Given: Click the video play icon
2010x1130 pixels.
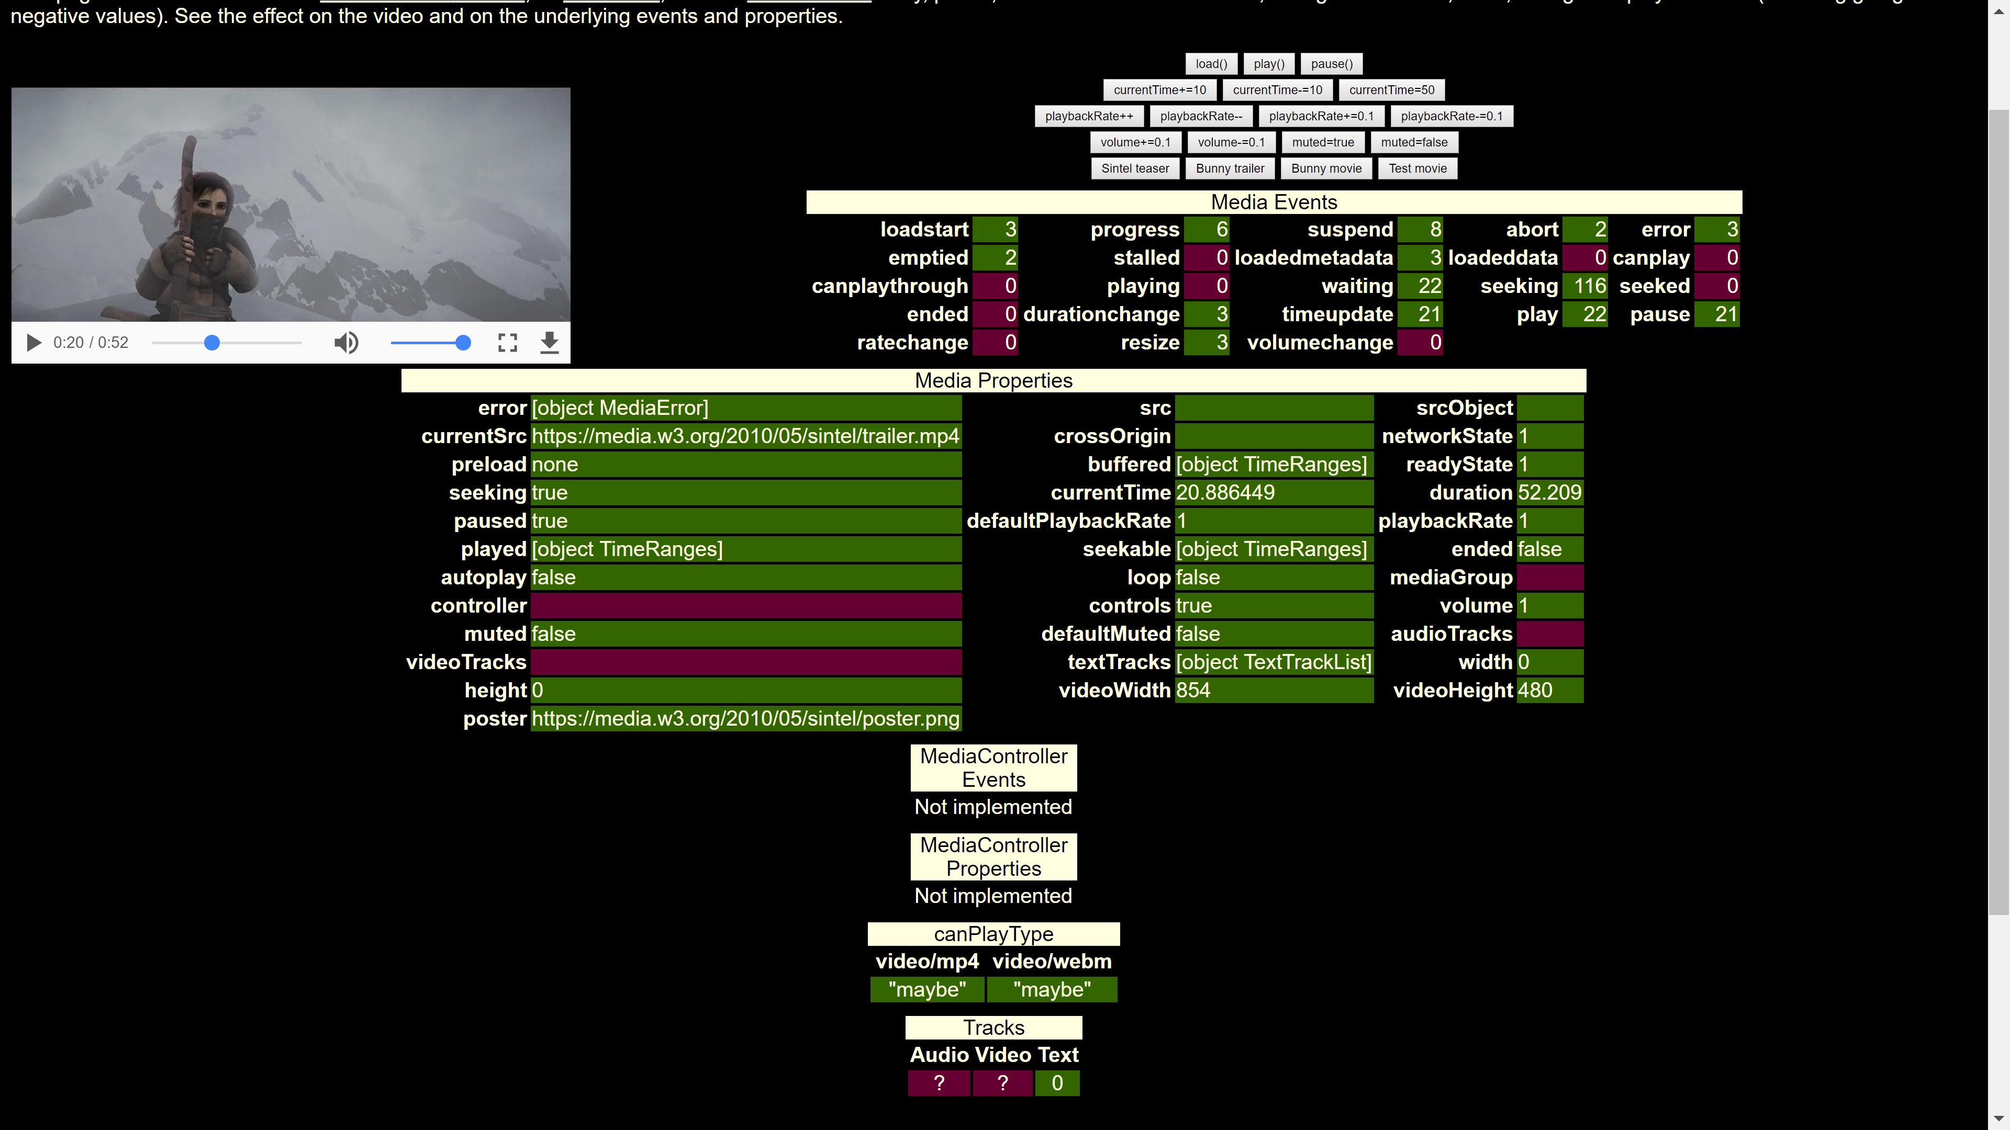Looking at the screenshot, I should pos(33,342).
